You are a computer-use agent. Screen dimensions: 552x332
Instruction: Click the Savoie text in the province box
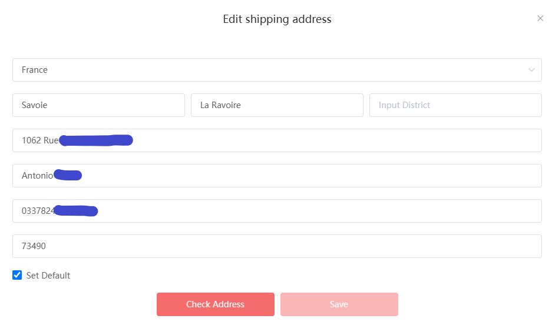(x=35, y=105)
